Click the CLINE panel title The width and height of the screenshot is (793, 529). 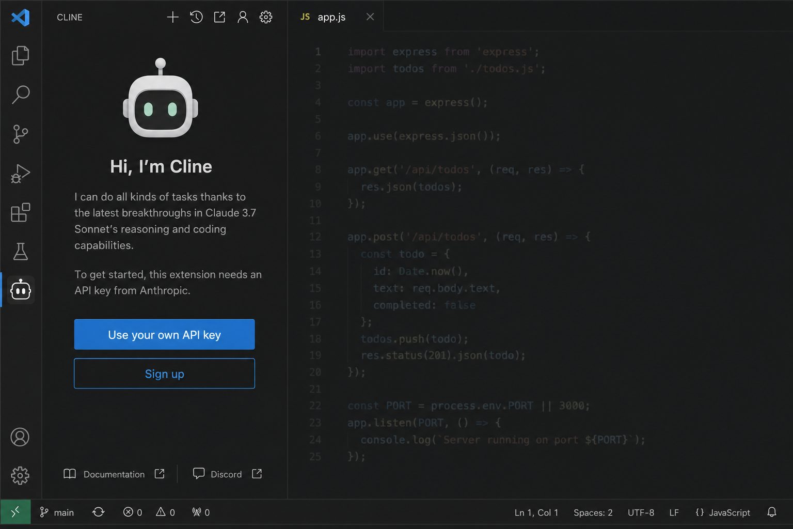pos(70,17)
